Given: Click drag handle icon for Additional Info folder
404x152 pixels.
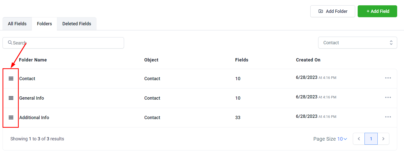Looking at the screenshot, I should click(x=11, y=118).
